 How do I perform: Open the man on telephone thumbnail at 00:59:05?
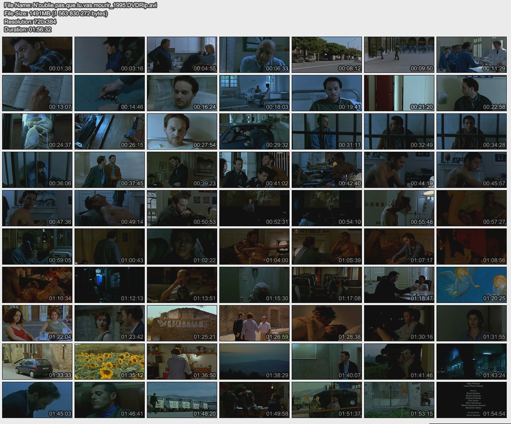[x=37, y=246]
